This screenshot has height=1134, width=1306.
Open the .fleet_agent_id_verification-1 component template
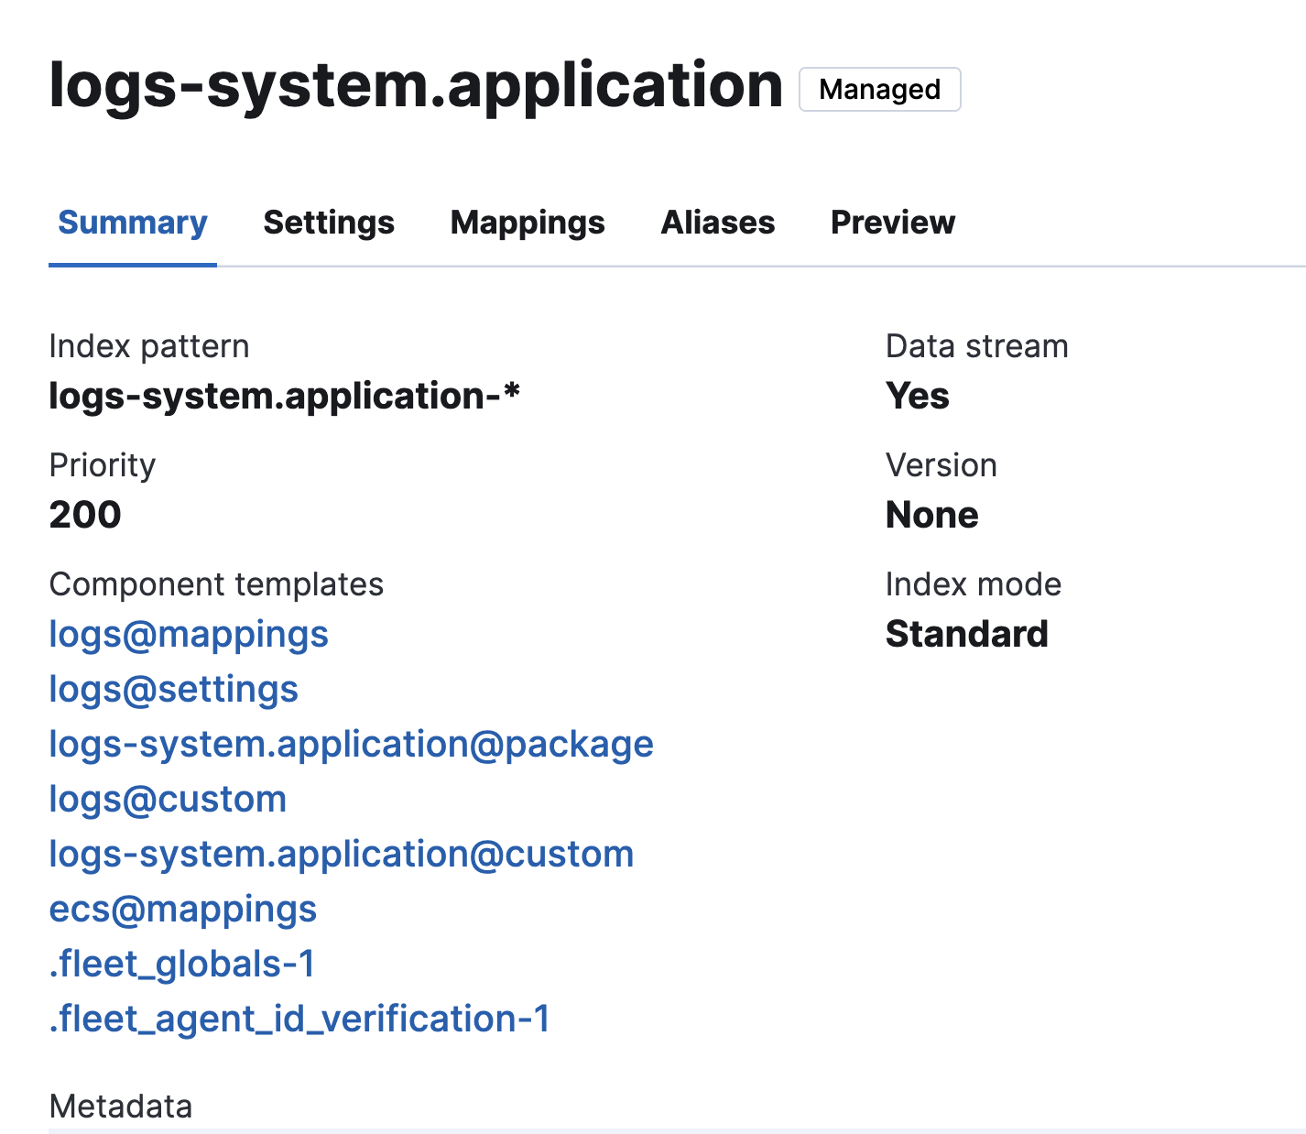point(299,1018)
